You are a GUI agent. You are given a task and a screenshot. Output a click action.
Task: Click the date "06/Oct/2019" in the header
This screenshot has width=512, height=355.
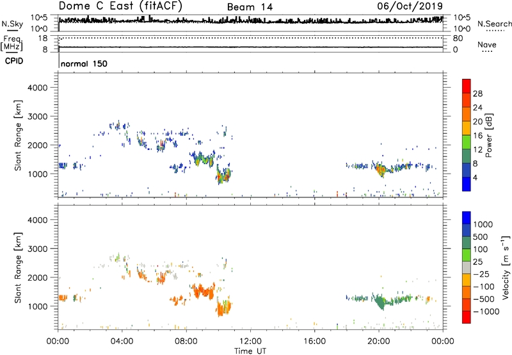coord(410,6)
